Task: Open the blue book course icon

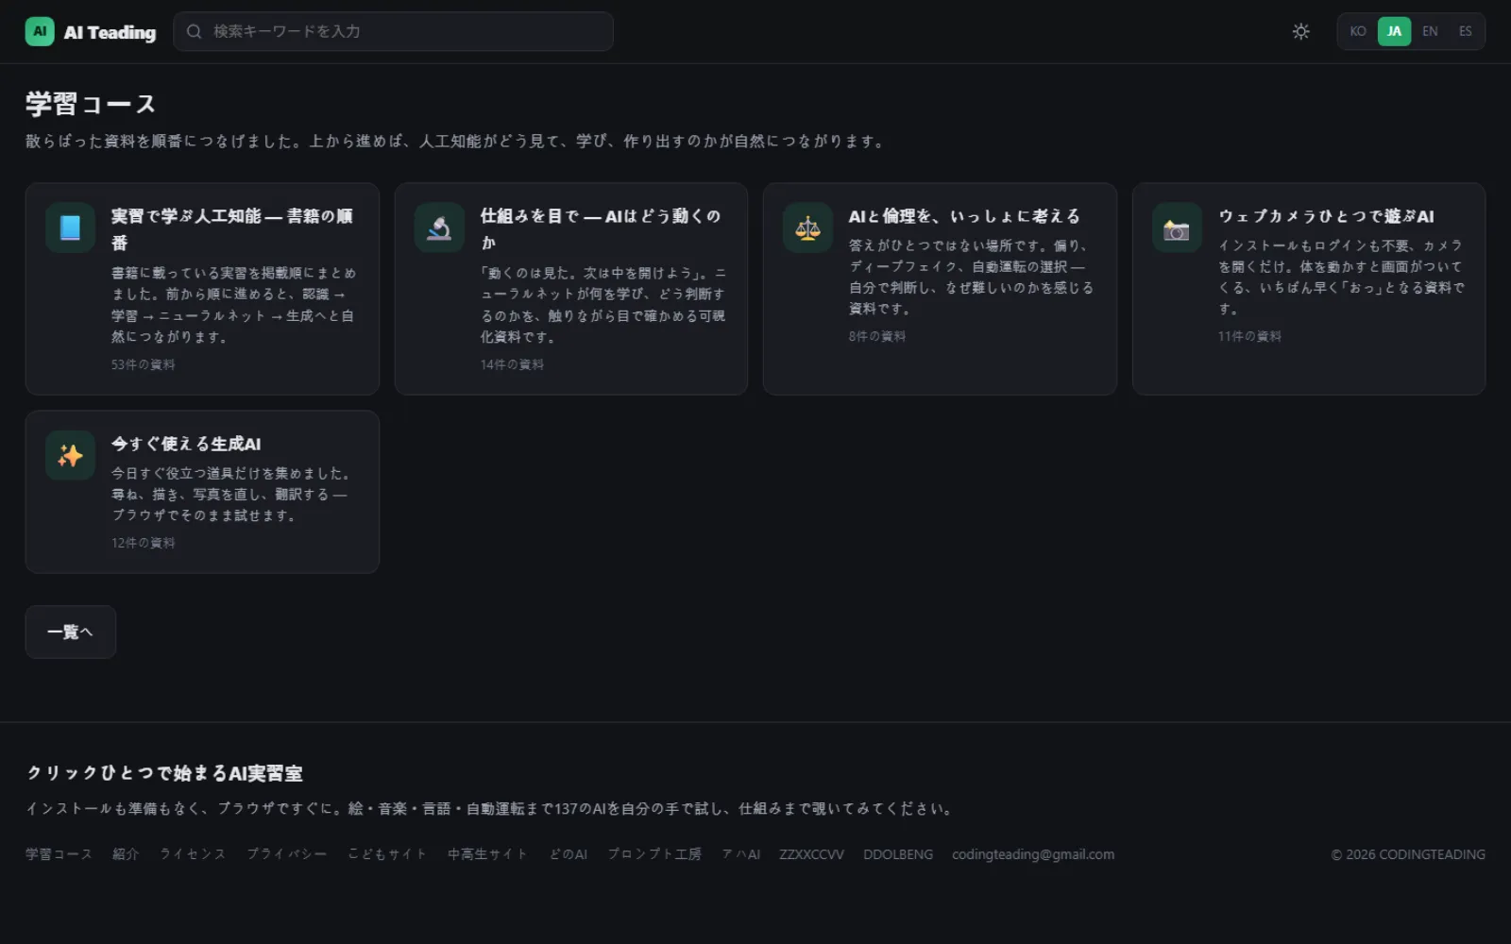Action: [70, 228]
